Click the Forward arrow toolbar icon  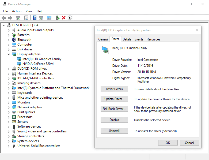[10, 18]
